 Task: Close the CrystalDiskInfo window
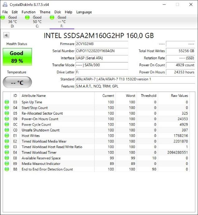pos(191,5)
